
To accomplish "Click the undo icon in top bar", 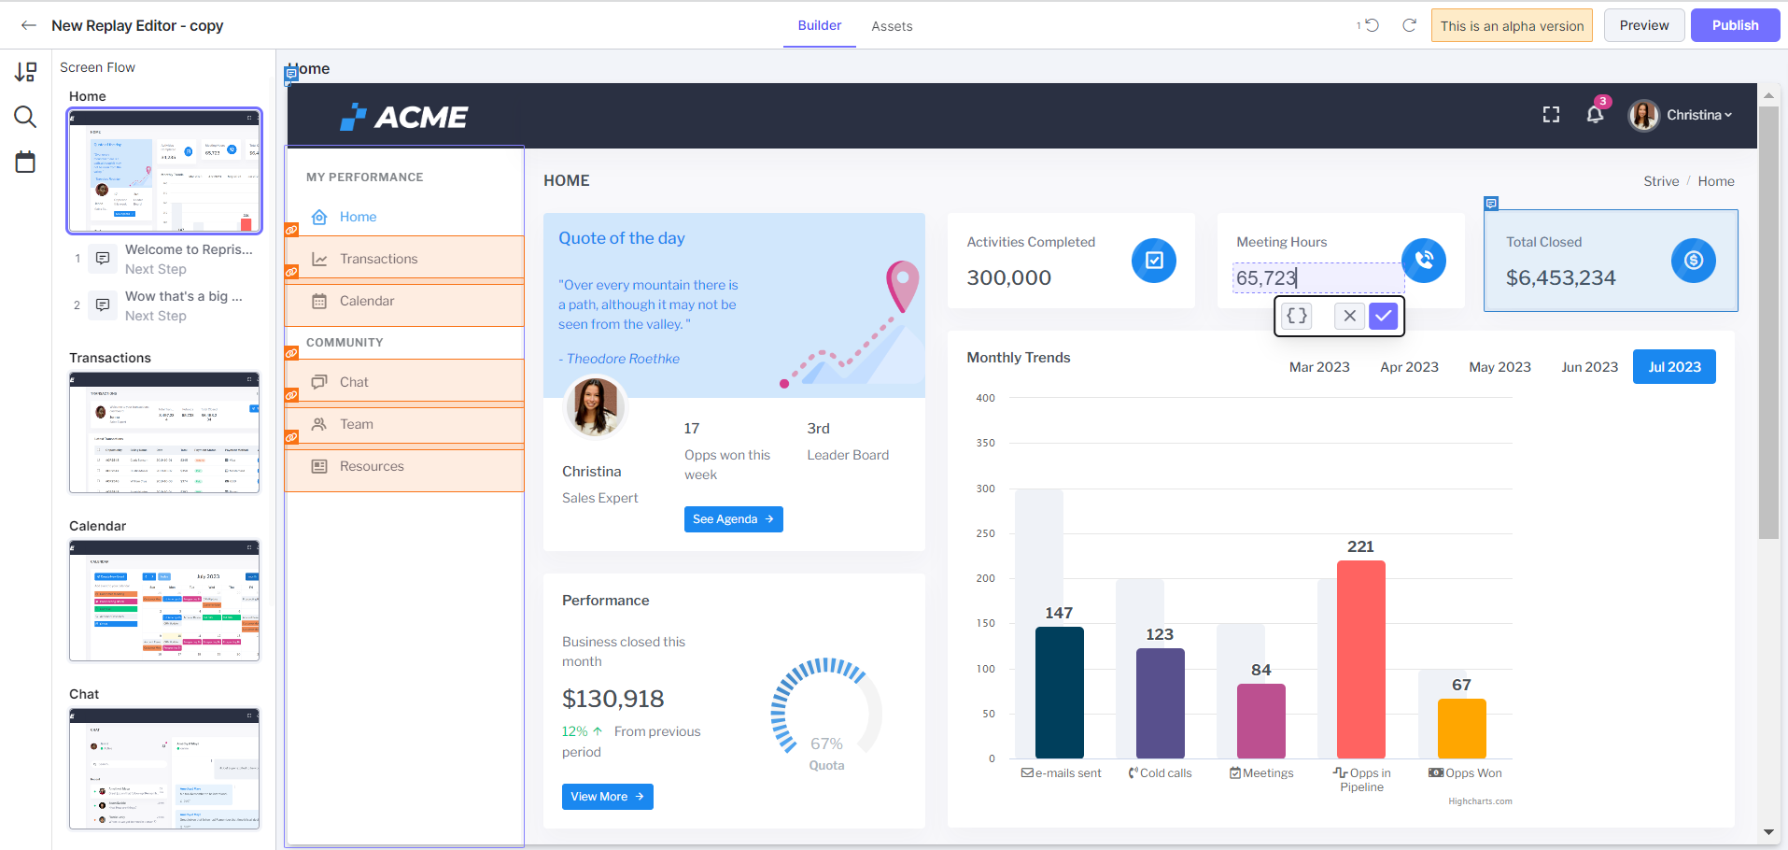I will [x=1371, y=25].
